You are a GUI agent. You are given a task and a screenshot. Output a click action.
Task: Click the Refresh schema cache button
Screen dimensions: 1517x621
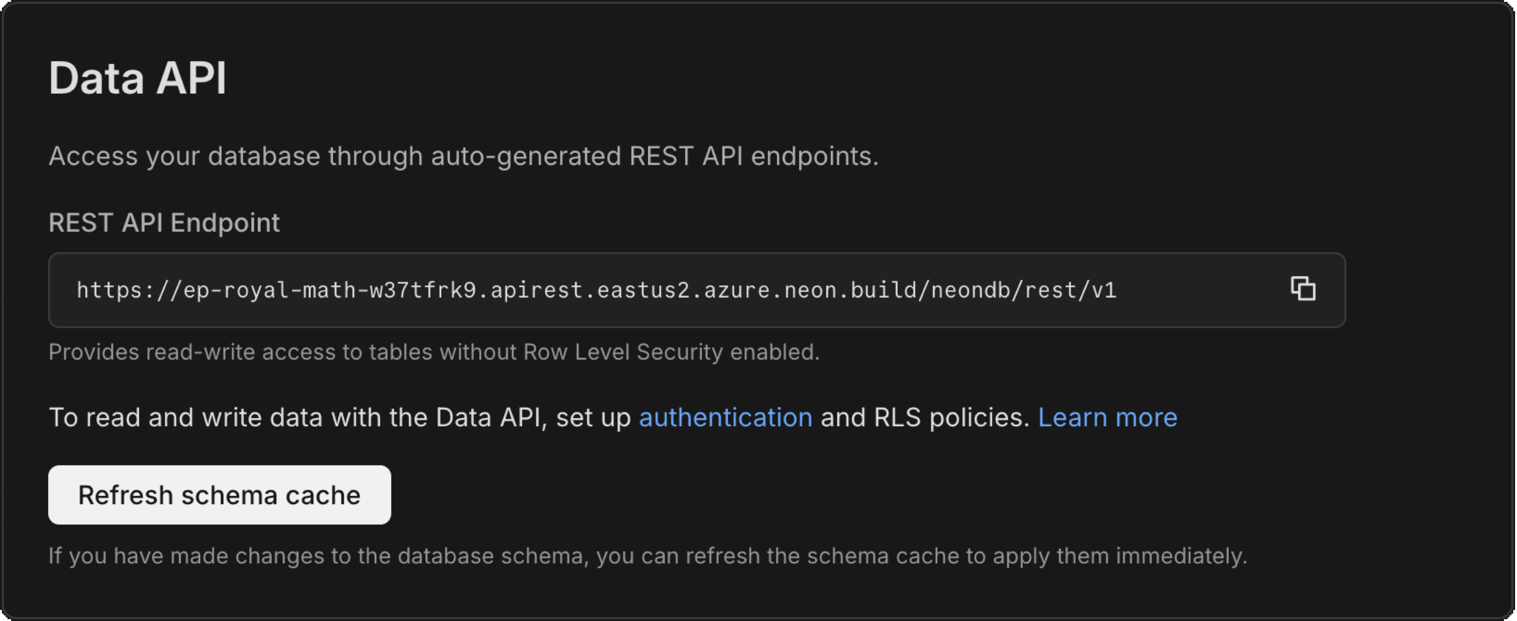click(219, 494)
